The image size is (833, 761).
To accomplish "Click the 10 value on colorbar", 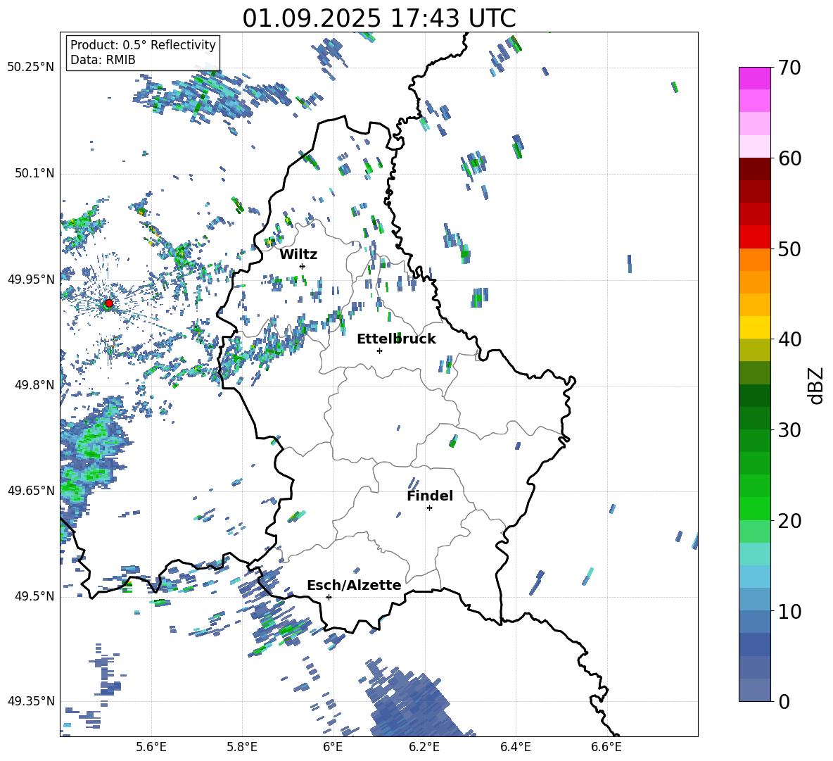I will coord(789,611).
